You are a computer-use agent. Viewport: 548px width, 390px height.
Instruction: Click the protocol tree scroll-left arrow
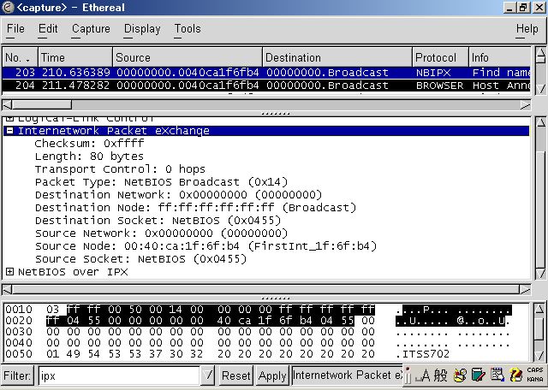click(x=8, y=289)
